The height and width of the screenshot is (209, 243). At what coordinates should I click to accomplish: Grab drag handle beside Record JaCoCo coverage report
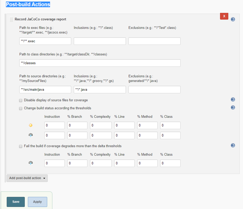click(x=11, y=19)
